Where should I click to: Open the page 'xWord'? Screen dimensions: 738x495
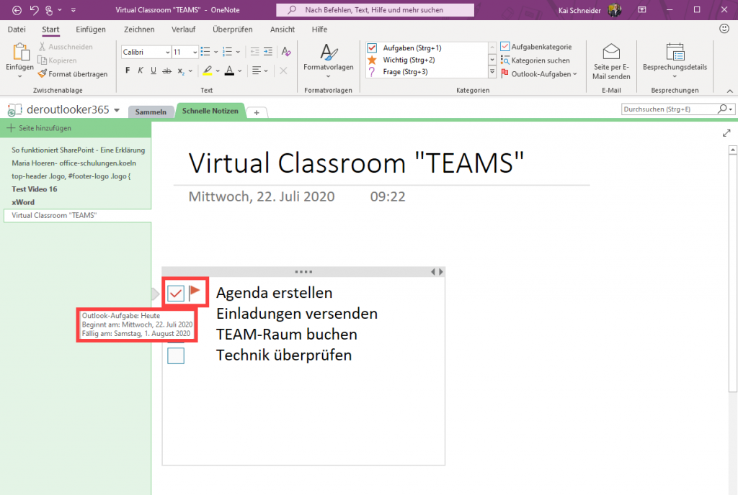(23, 202)
